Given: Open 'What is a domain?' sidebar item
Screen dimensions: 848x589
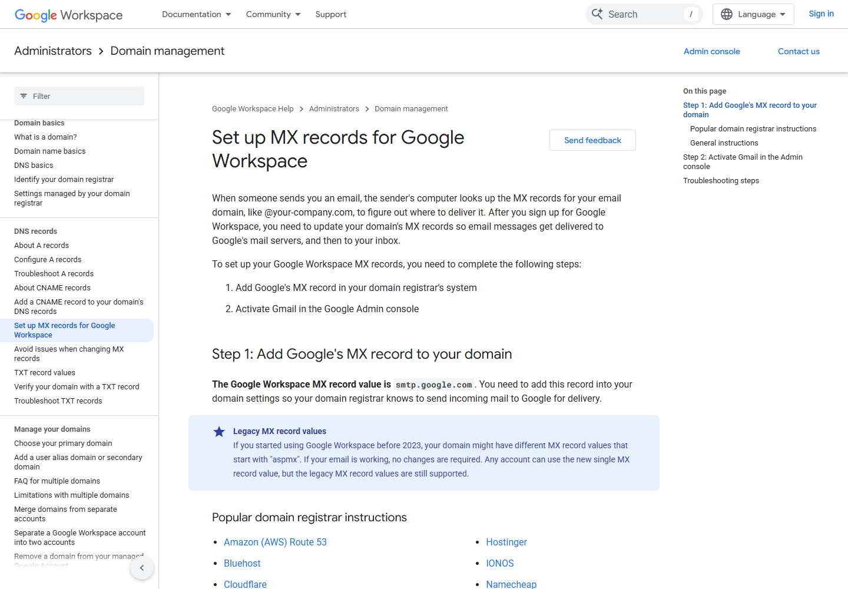Looking at the screenshot, I should pyautogui.click(x=45, y=137).
